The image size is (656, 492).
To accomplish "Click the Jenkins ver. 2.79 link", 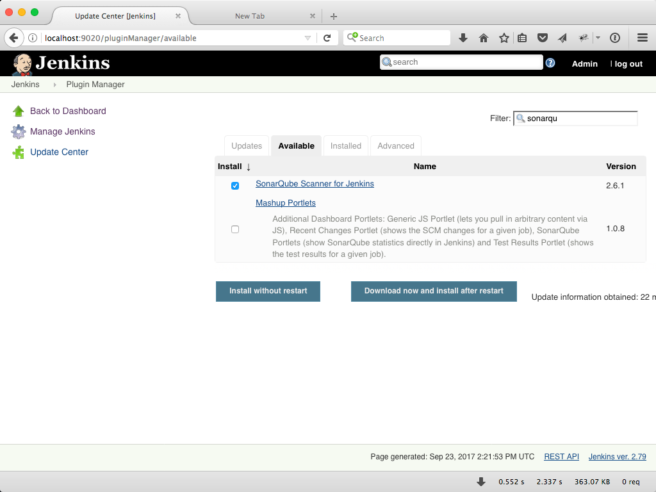I will click(x=618, y=456).
